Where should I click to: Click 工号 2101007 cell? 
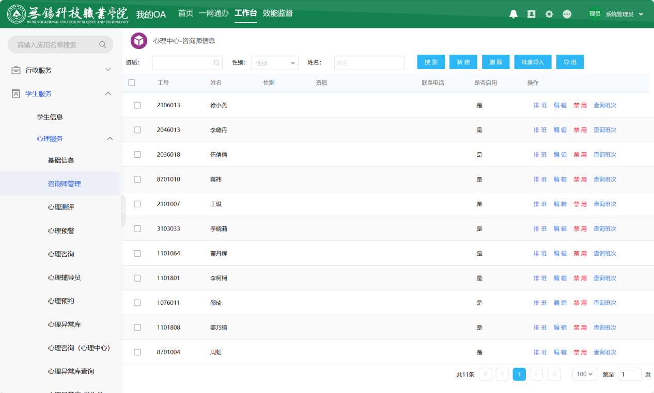click(x=168, y=204)
